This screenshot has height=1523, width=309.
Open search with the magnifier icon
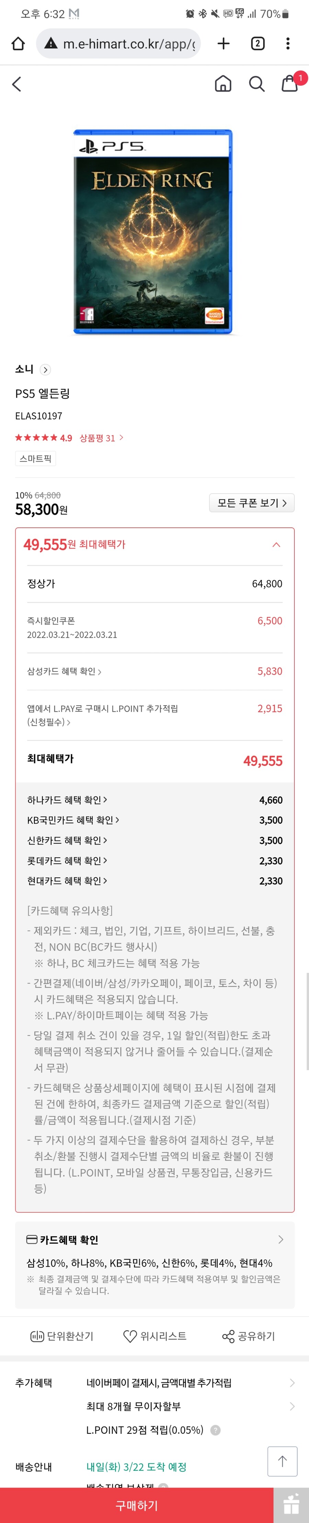[257, 84]
